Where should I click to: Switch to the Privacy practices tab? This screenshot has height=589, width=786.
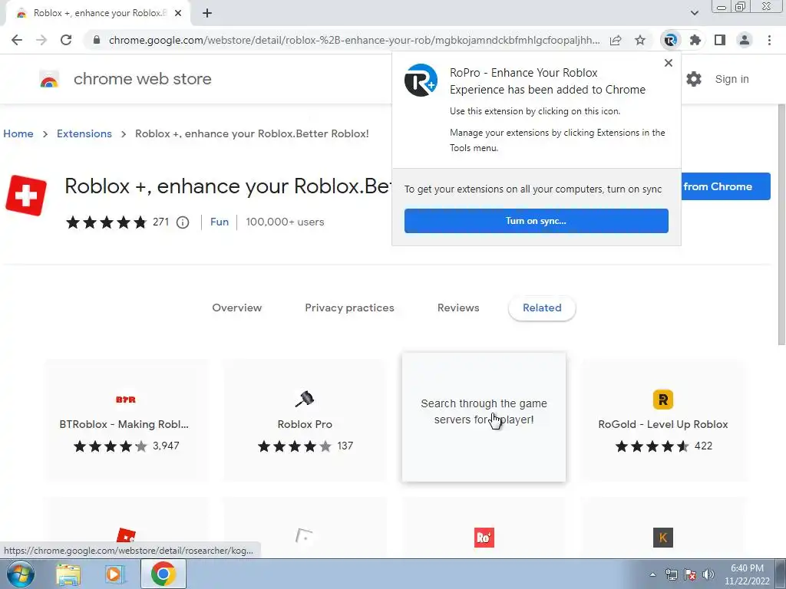(x=349, y=308)
